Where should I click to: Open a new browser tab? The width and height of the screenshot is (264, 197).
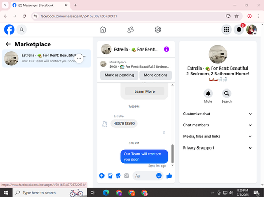[x=76, y=5]
